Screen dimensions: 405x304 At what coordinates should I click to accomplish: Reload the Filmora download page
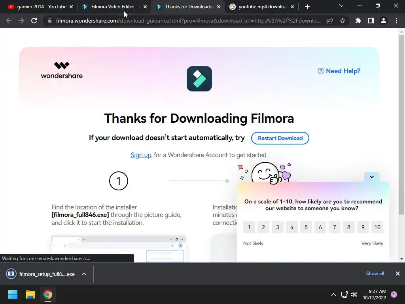coord(34,21)
